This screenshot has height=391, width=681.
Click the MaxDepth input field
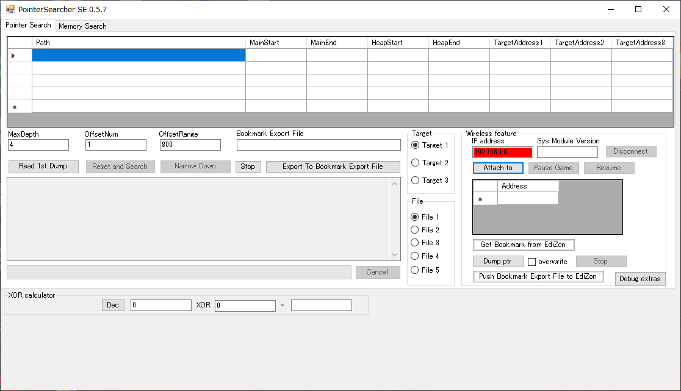pyautogui.click(x=38, y=145)
